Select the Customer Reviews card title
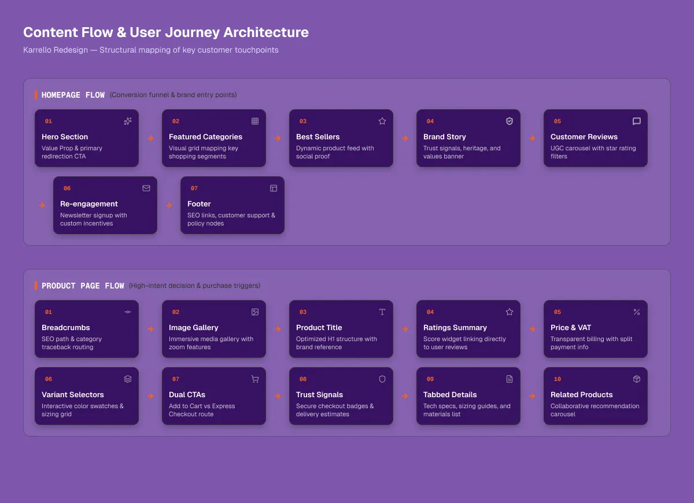 point(584,137)
